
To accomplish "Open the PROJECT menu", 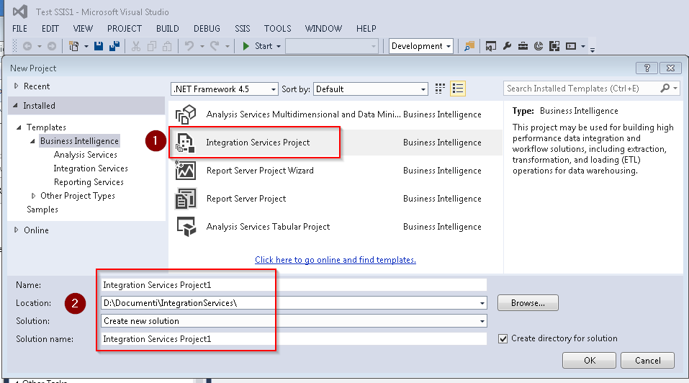I will (x=125, y=29).
